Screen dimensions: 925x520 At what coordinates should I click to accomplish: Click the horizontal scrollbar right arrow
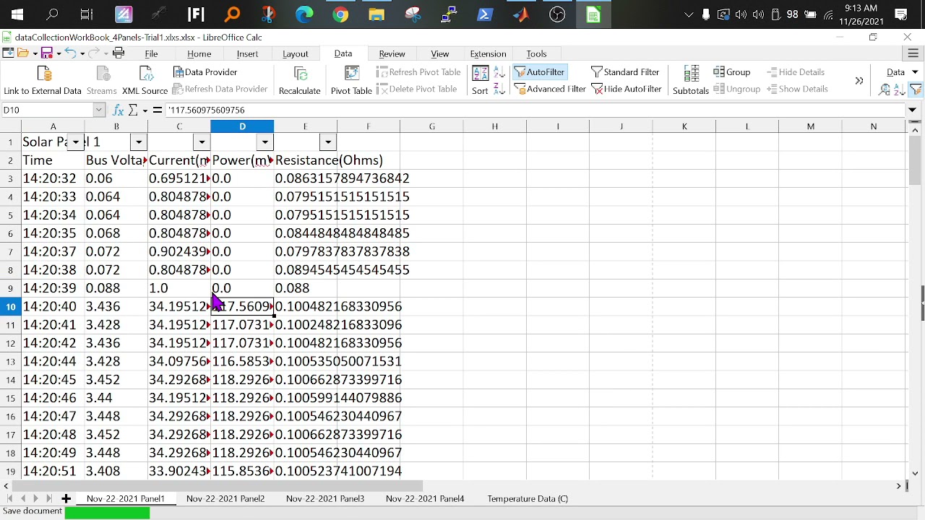[x=899, y=486]
